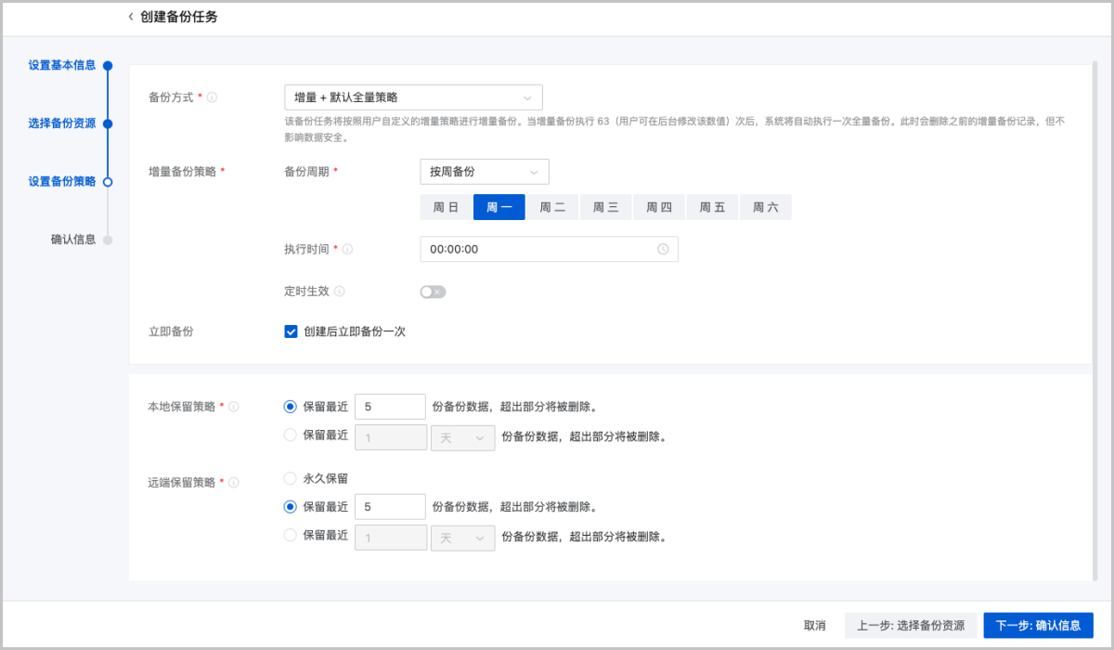
Task: Open the 备份方式 dropdown
Action: click(413, 97)
